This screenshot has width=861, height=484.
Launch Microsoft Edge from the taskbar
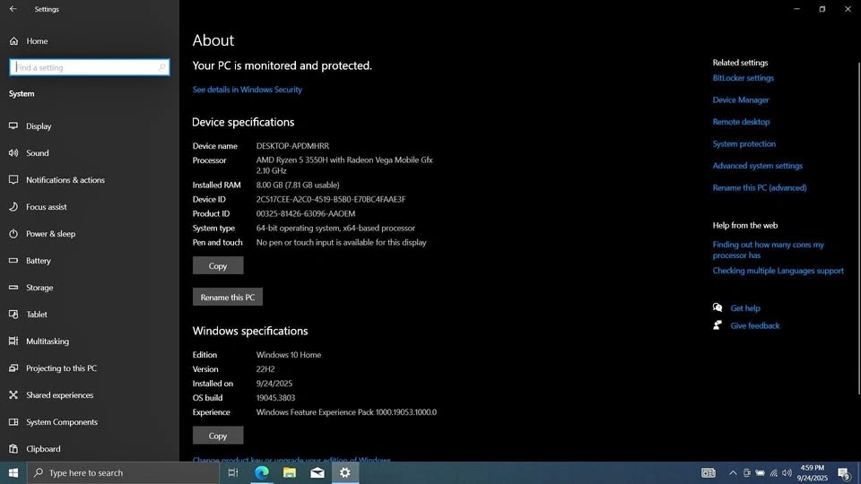(262, 472)
